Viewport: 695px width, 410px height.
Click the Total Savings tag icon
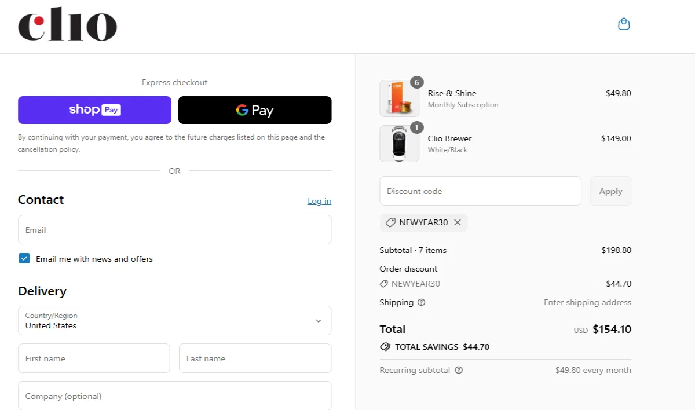[x=385, y=347]
